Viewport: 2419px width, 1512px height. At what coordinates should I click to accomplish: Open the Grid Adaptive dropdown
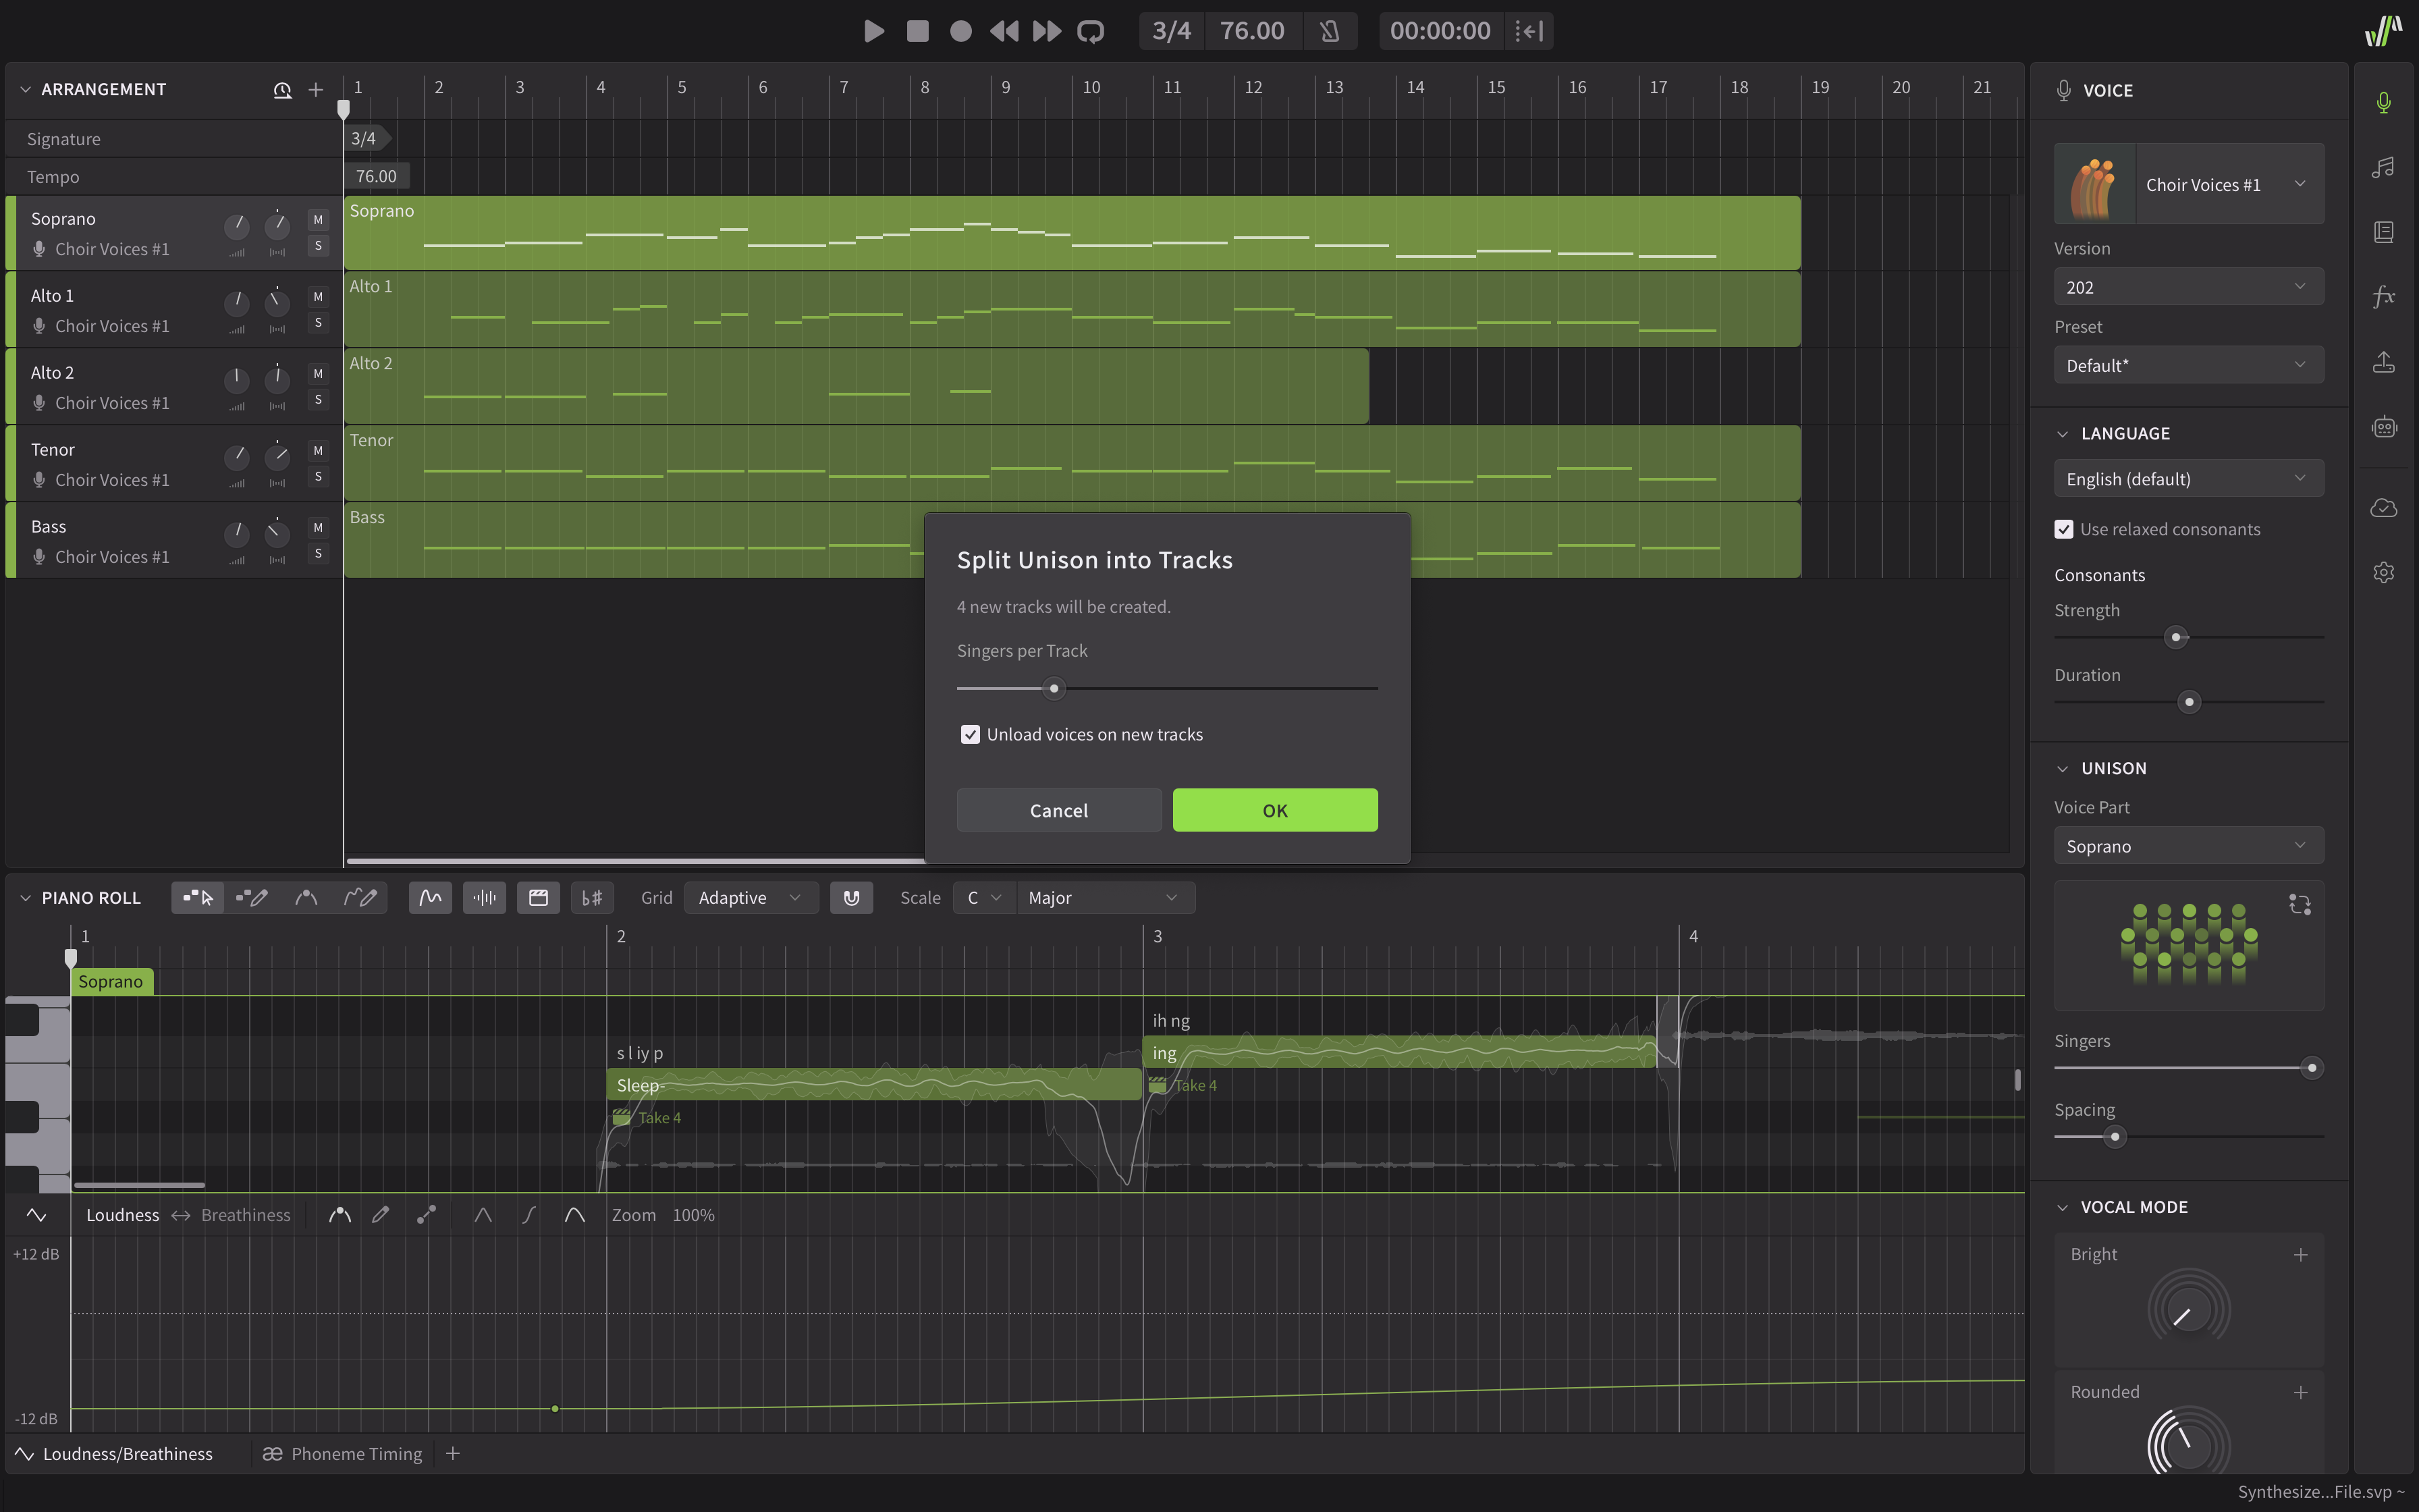(x=750, y=898)
